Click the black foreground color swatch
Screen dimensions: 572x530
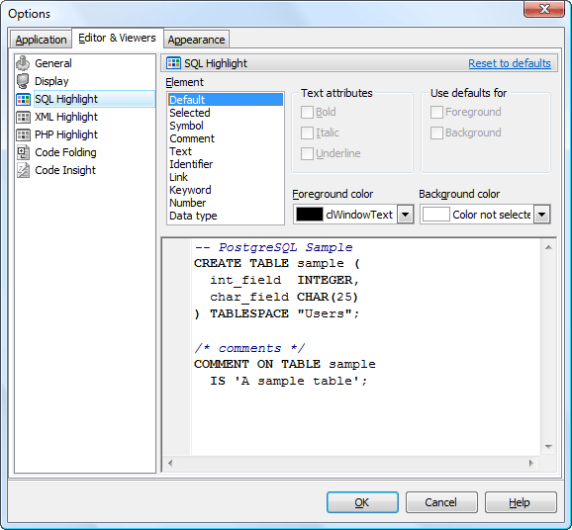pos(310,215)
